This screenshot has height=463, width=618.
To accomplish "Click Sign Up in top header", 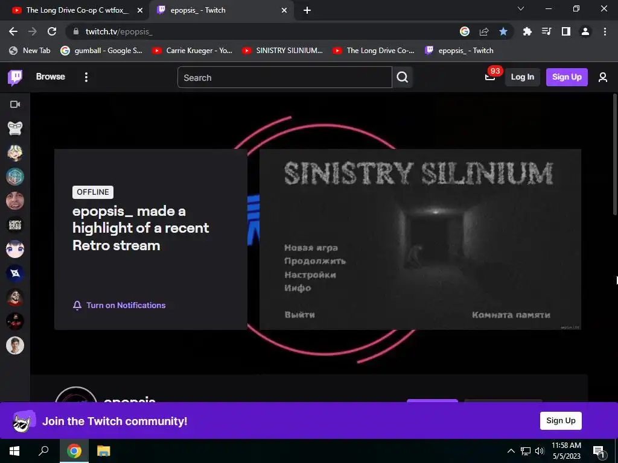I will 567,77.
